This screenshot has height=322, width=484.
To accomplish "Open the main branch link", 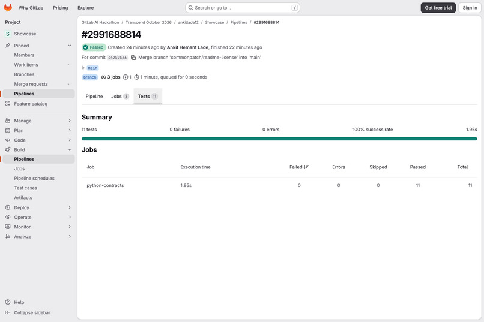I will pyautogui.click(x=92, y=68).
